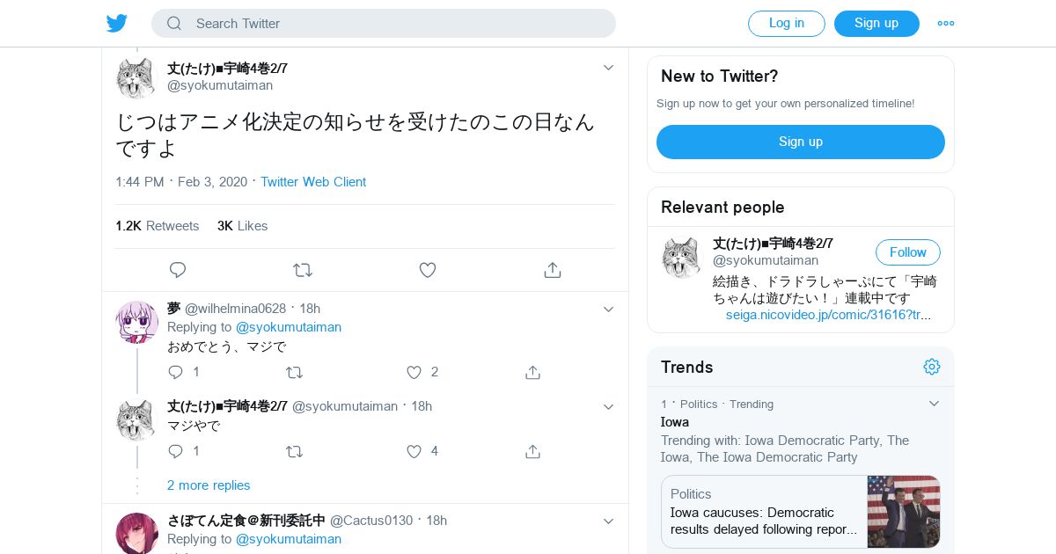Follow @syokumutaiman in Relevant people
This screenshot has width=1056, height=554.
pos(908,252)
